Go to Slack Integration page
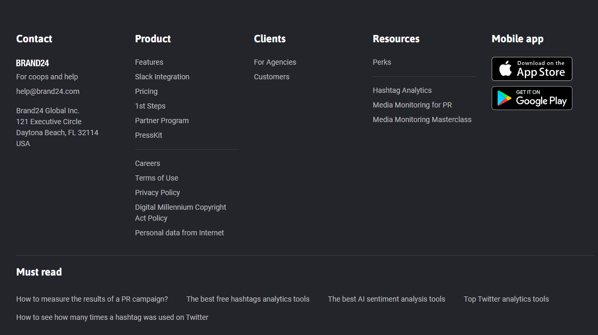 [x=162, y=77]
